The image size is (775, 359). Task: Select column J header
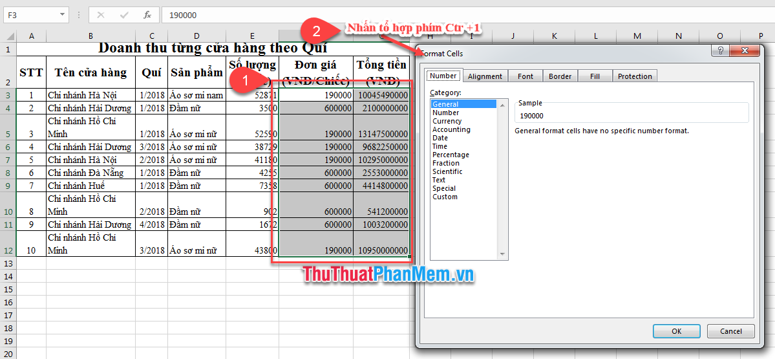coord(513,36)
